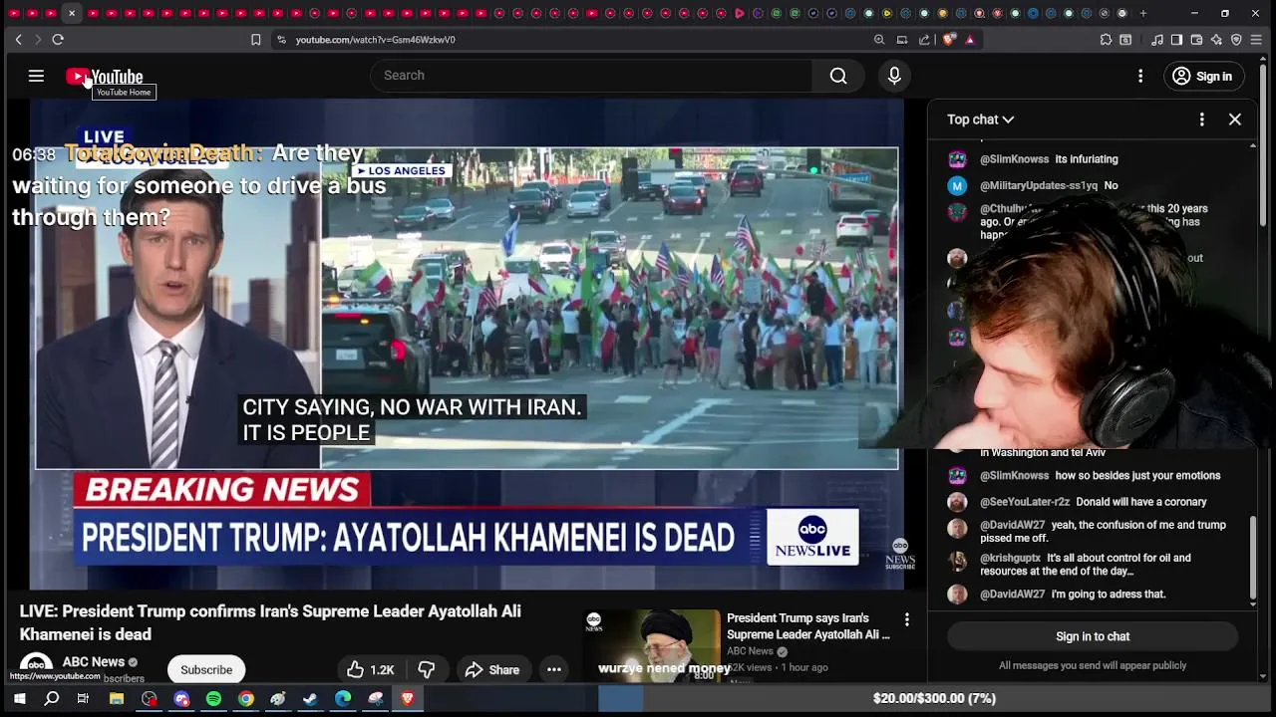The image size is (1276, 717).
Task: Go to YouTube Home via logo
Action: 105,77
